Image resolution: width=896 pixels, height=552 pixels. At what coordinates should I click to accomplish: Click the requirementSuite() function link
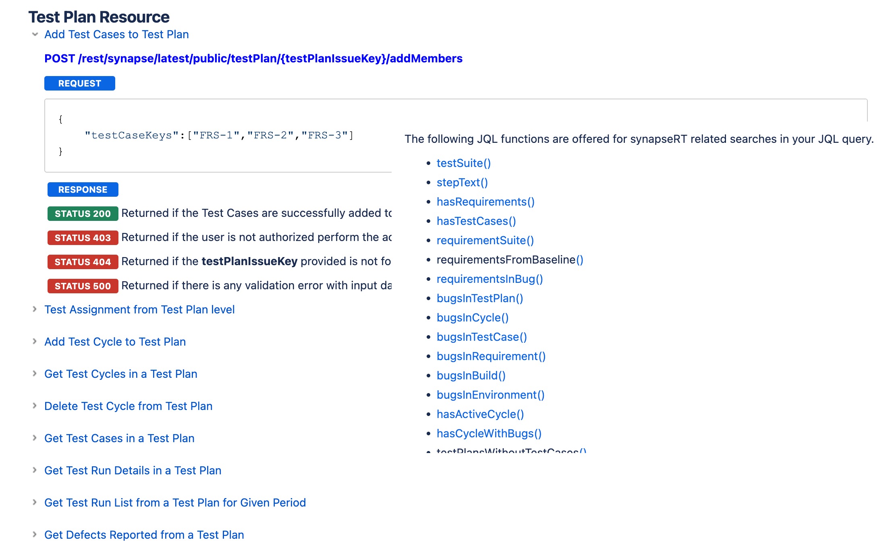[485, 240]
